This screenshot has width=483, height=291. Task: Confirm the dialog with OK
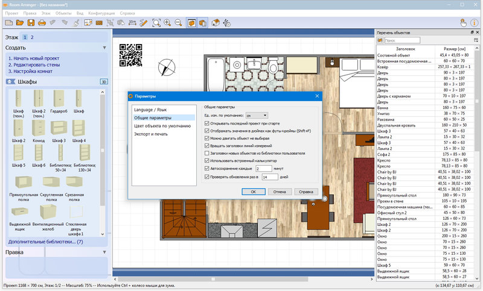click(x=254, y=192)
